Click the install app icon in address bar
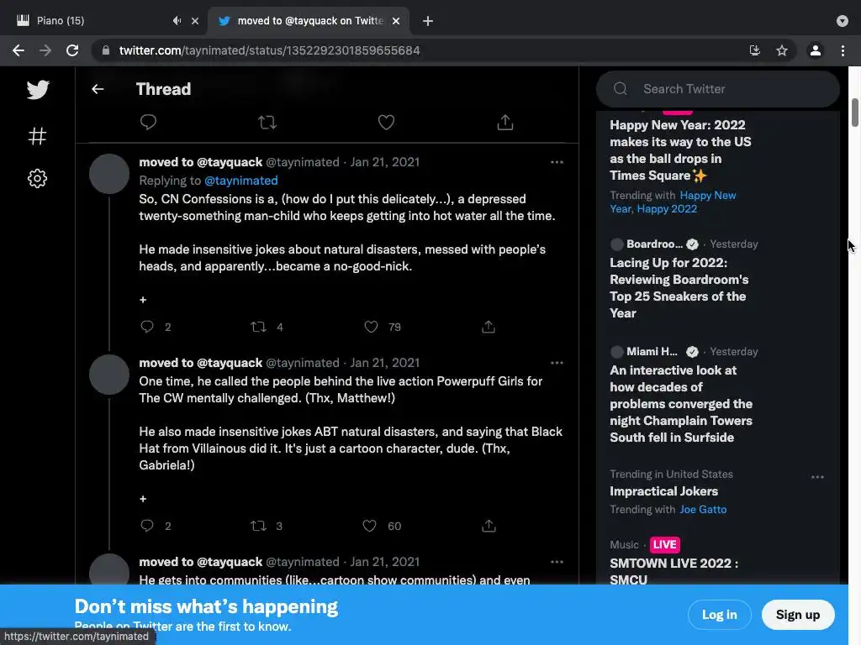 pyautogui.click(x=755, y=50)
